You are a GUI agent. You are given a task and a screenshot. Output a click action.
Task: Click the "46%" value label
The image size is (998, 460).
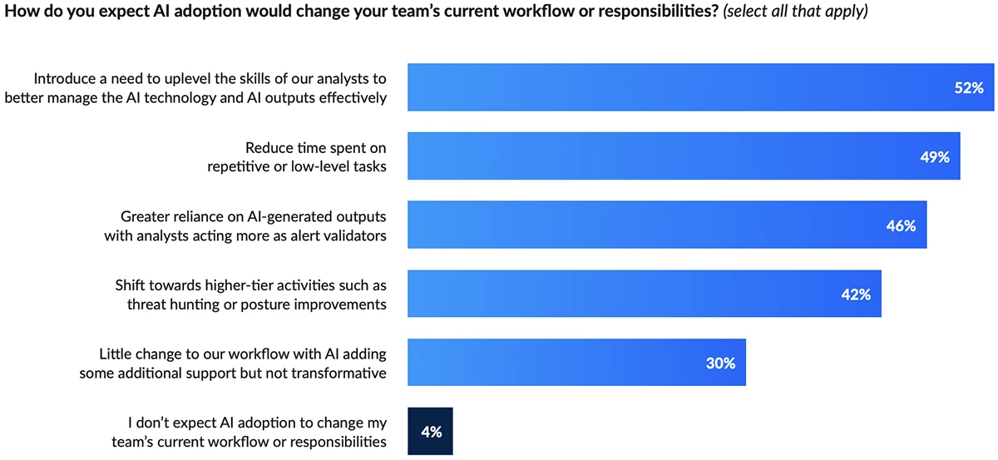click(x=901, y=225)
